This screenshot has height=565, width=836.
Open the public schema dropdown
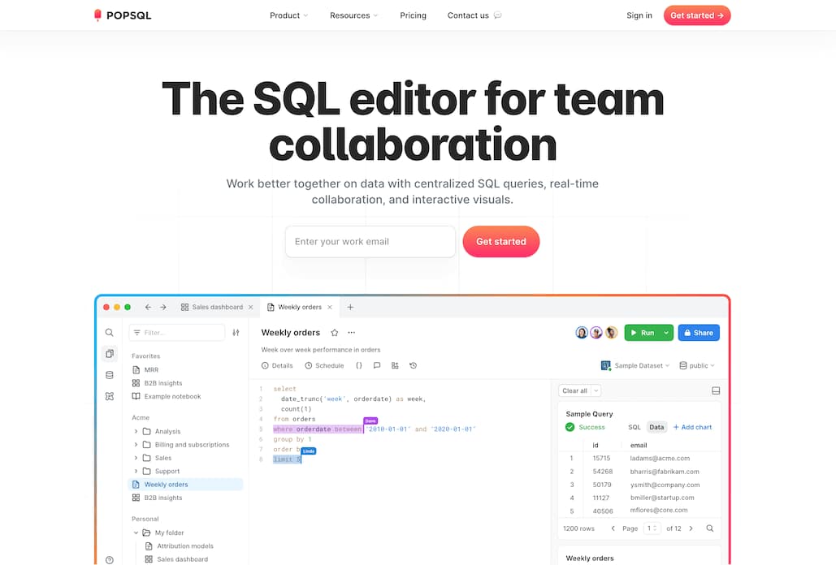click(x=697, y=366)
